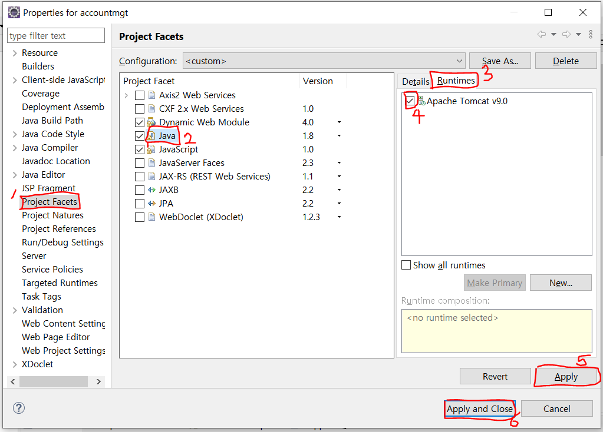
Task: Click the Save As button
Action: [x=500, y=61]
